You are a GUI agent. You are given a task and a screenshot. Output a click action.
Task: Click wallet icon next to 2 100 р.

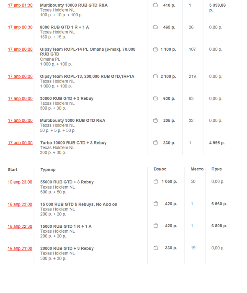tap(155, 76)
